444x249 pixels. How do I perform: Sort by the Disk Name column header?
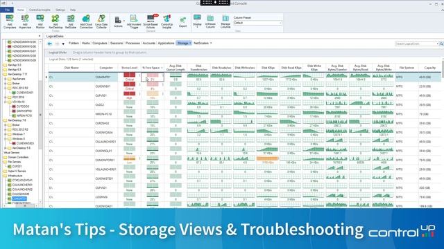[x=71, y=68]
